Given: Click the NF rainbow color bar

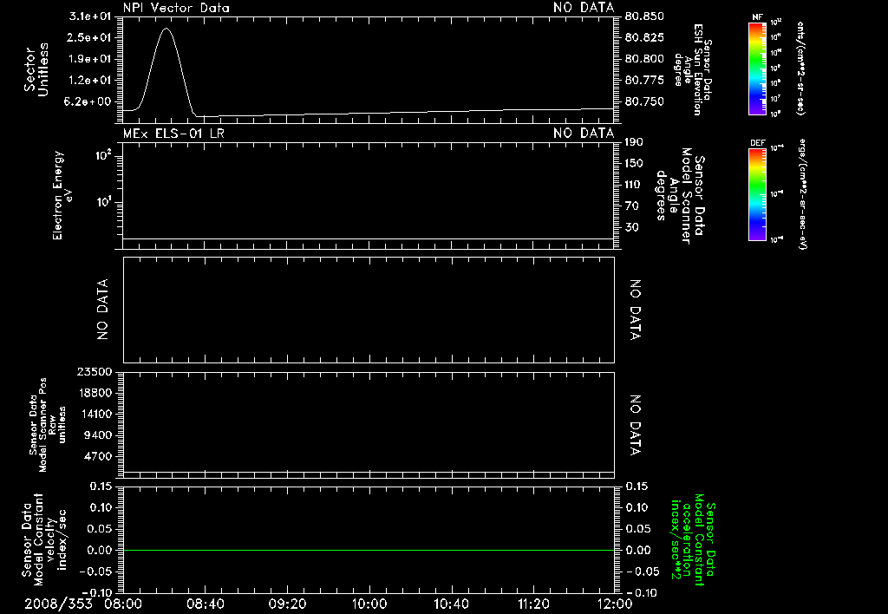Looking at the screenshot, I should pyautogui.click(x=758, y=68).
